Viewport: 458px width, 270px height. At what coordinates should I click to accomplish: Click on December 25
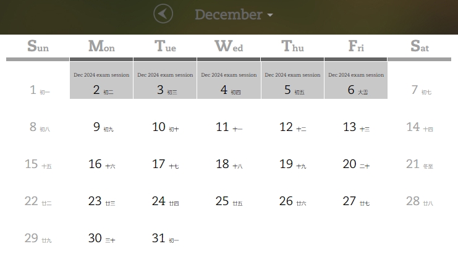point(229,201)
